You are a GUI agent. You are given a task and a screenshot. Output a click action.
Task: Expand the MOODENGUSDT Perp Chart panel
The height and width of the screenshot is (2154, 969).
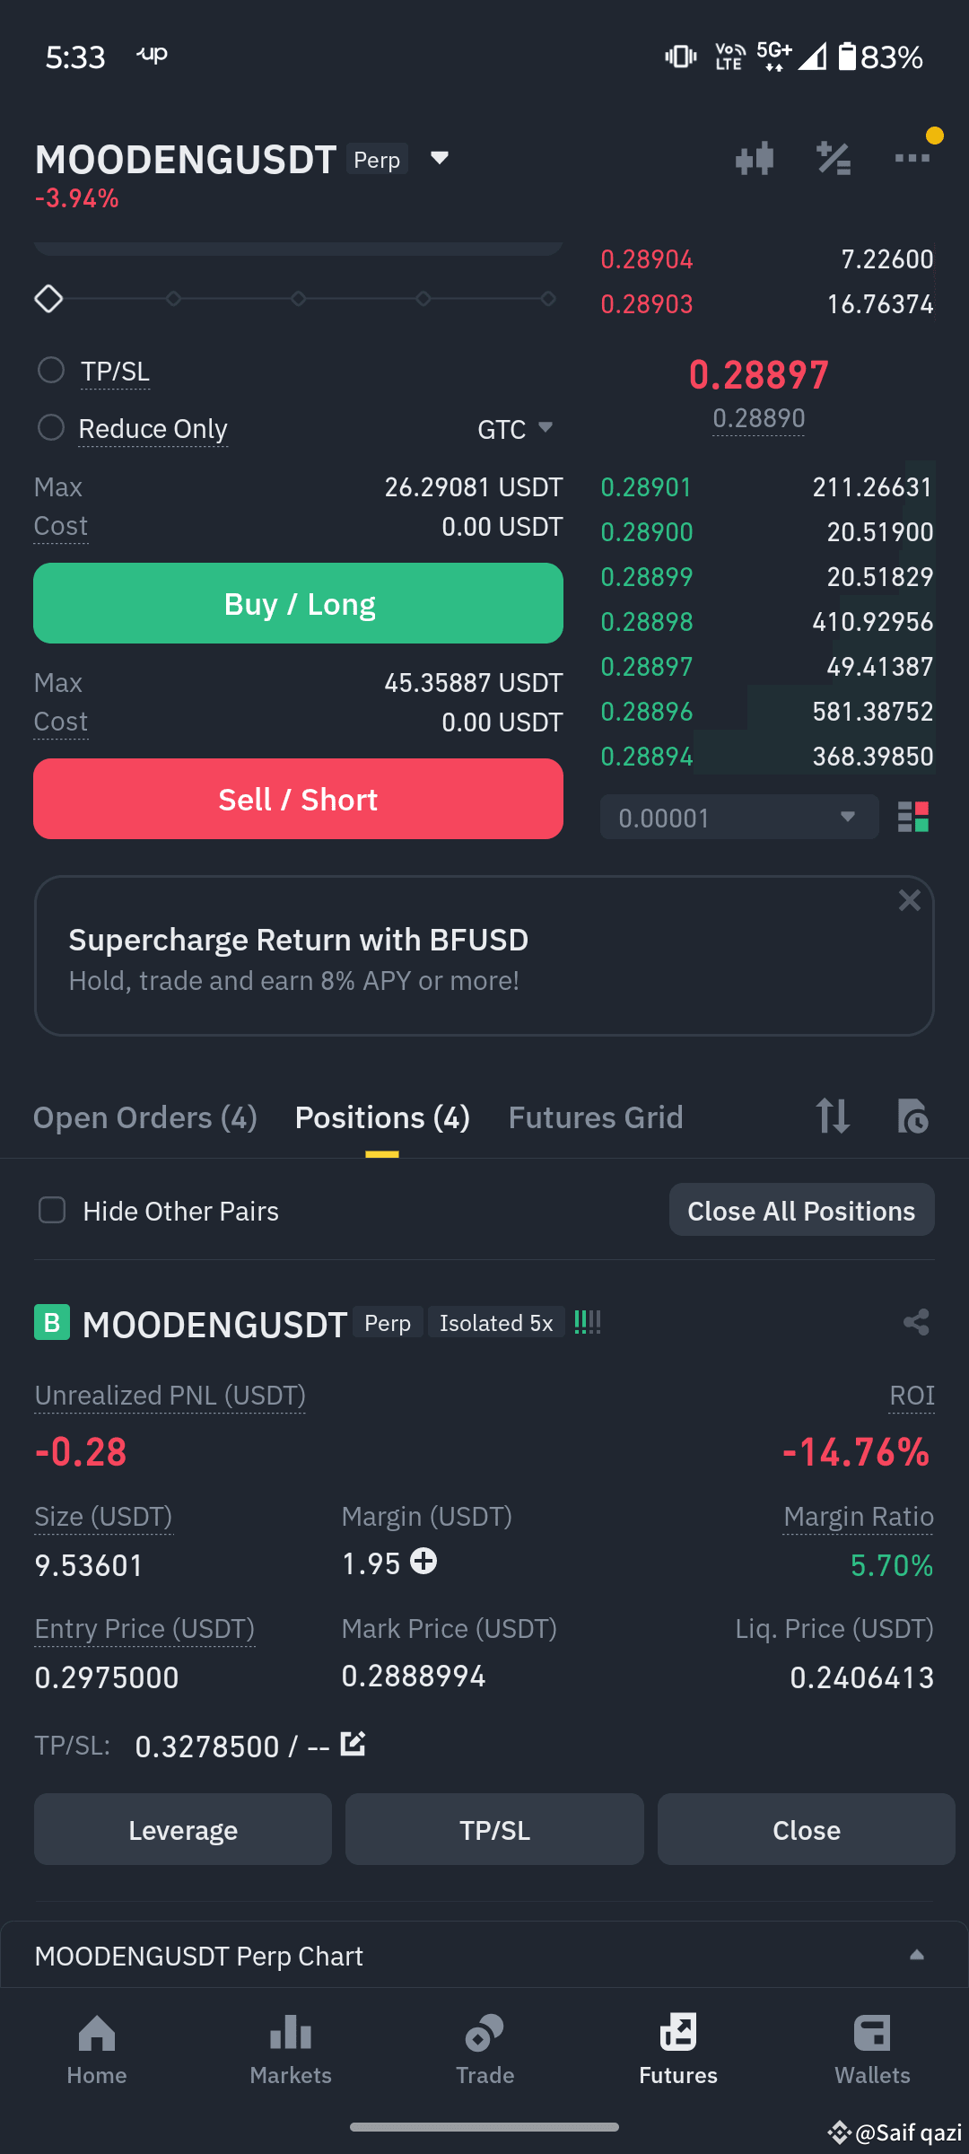(917, 1955)
